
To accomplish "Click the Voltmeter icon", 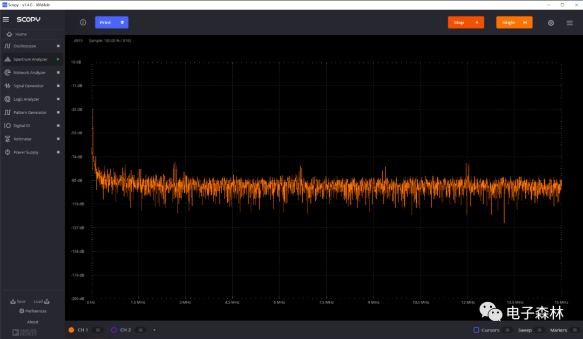I will click(x=8, y=139).
